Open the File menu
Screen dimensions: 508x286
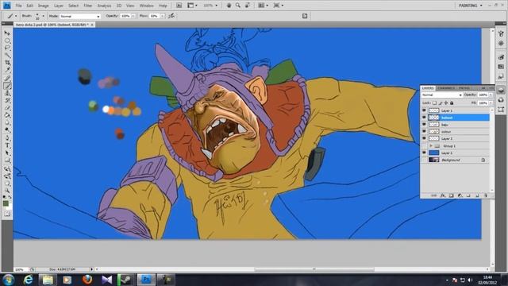[18, 6]
